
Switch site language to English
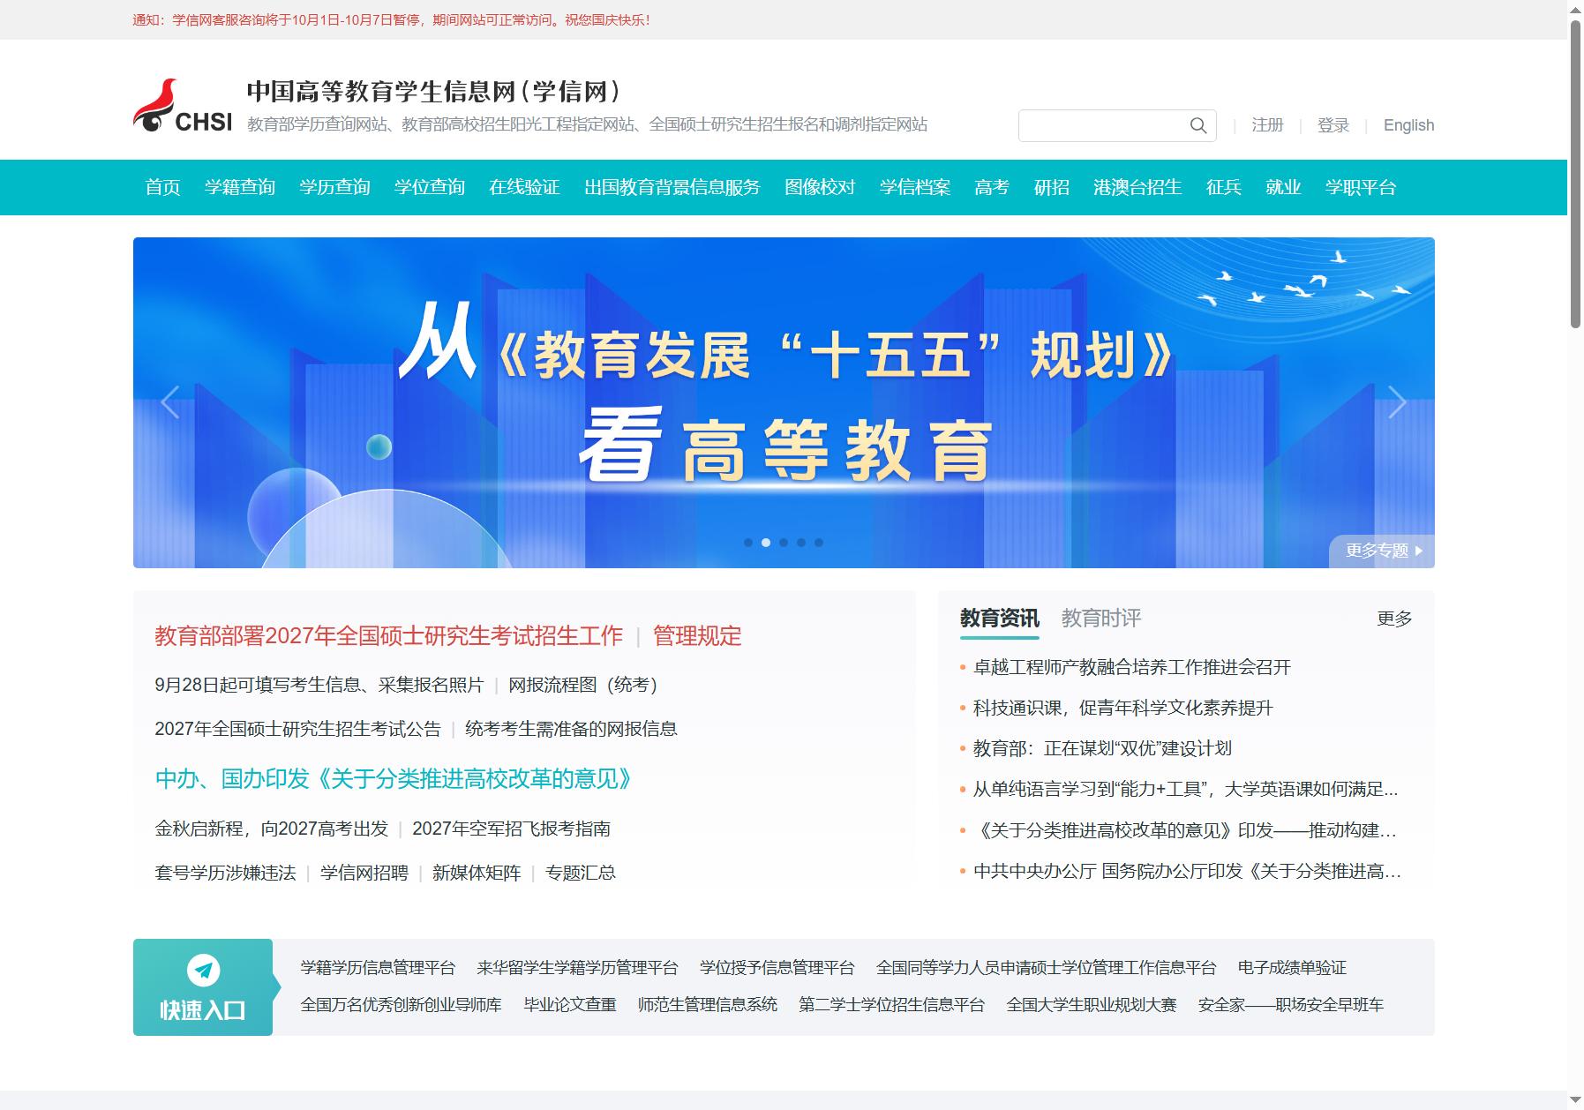[x=1408, y=125]
